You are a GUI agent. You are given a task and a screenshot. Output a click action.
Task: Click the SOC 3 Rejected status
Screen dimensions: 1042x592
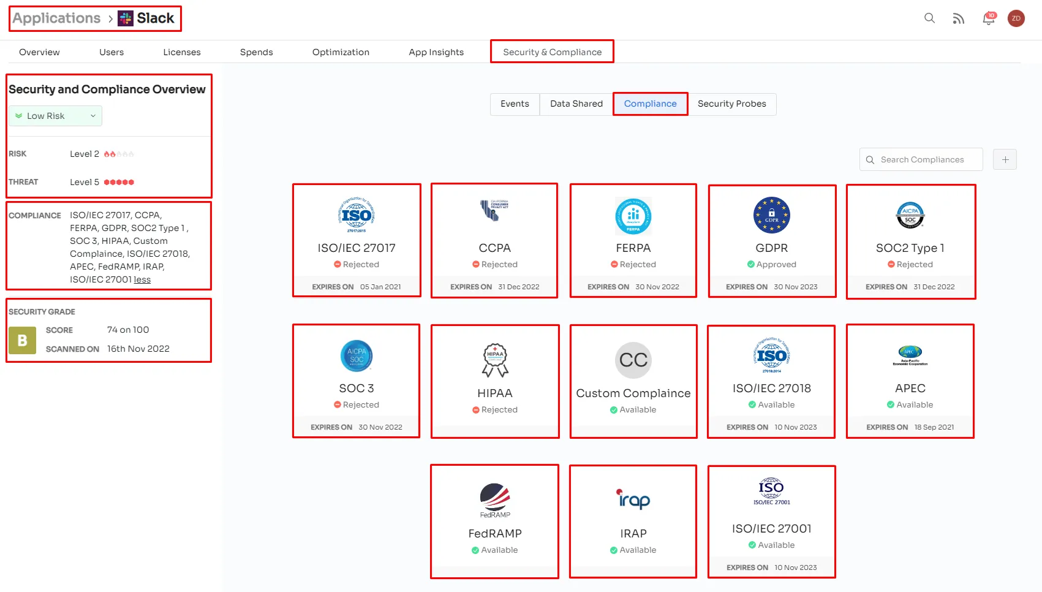click(x=357, y=405)
